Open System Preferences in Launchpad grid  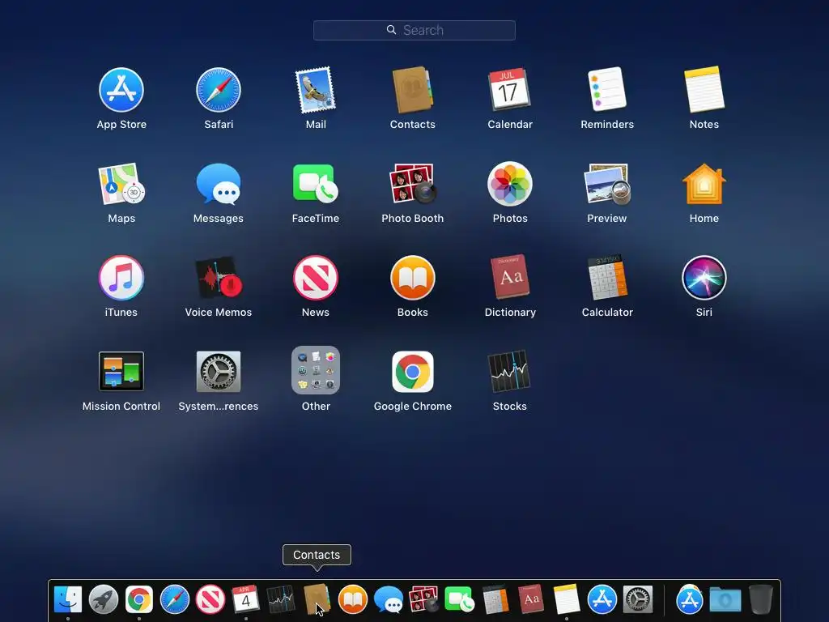(x=219, y=371)
